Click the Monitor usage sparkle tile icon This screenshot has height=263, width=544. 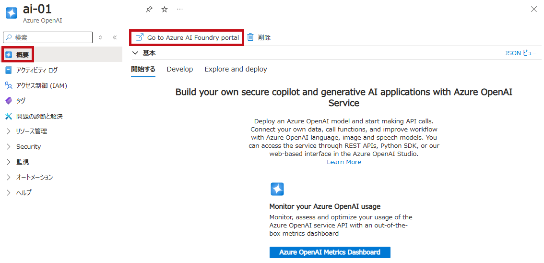[x=277, y=189]
